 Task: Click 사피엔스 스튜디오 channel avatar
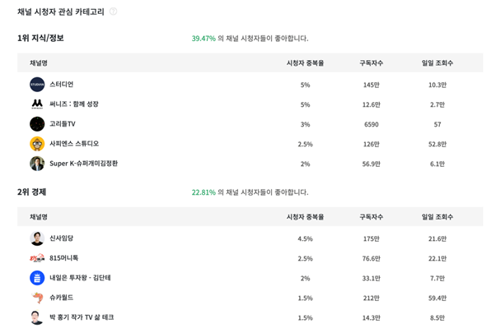click(37, 144)
